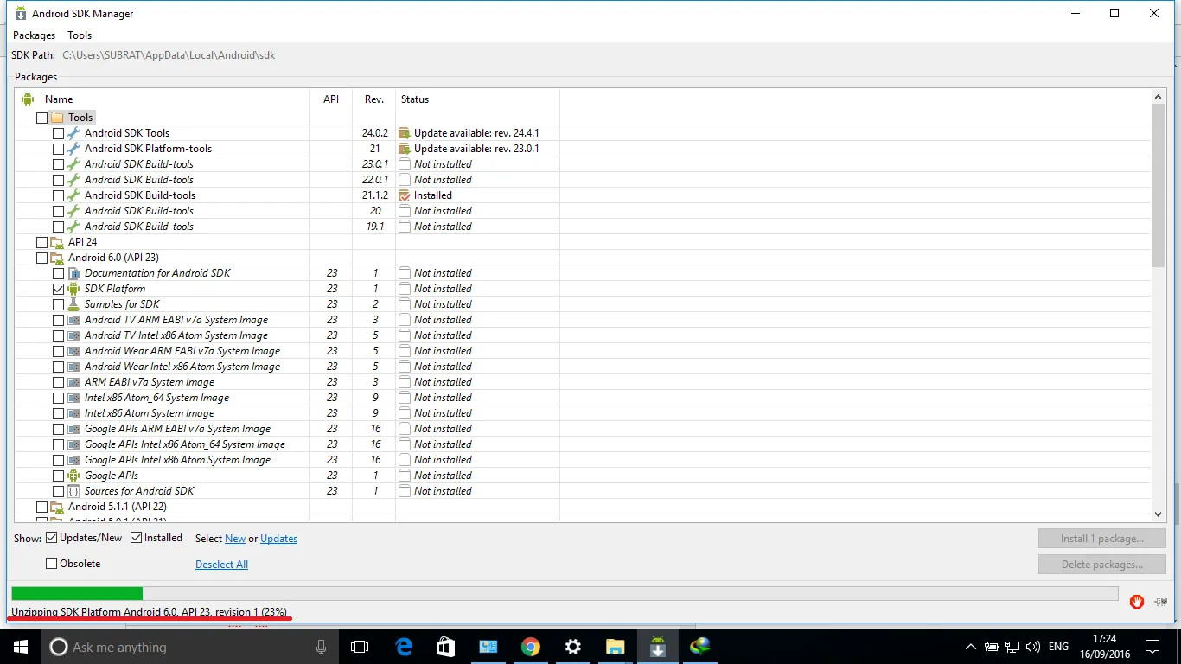Click the Sources for Android SDK icon
The height and width of the screenshot is (664, 1181).
pos(73,491)
